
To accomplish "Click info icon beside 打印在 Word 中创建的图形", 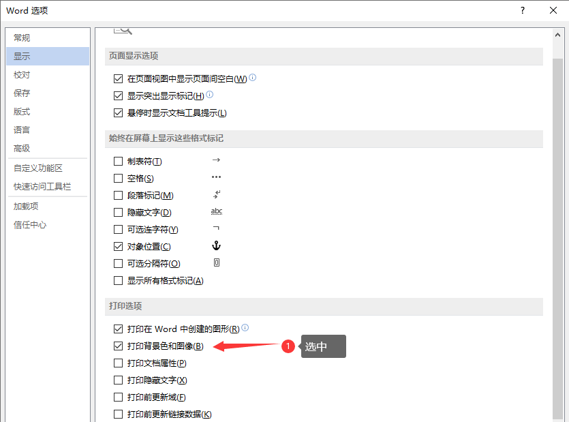I will tap(245, 327).
